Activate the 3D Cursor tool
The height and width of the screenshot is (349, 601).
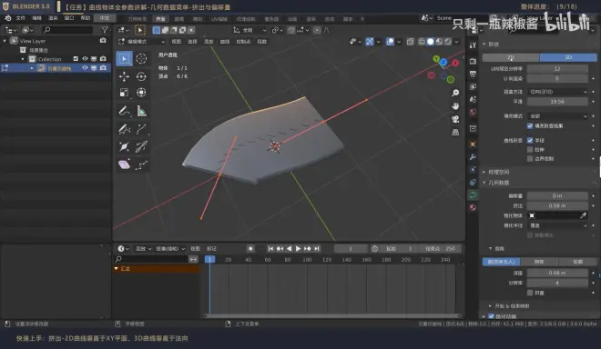click(141, 58)
